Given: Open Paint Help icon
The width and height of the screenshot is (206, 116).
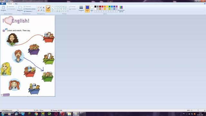Looking at the screenshot, I should (205, 4).
